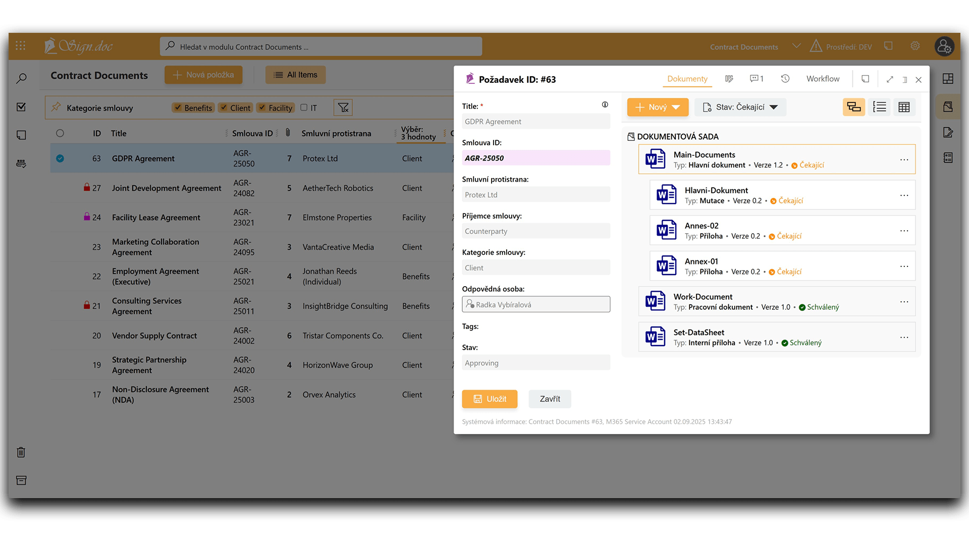Click the attachment paperclip column header
Viewport: 969px width, 545px height.
pos(288,132)
